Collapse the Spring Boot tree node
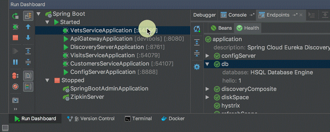The width and height of the screenshot is (330, 132). [38, 14]
